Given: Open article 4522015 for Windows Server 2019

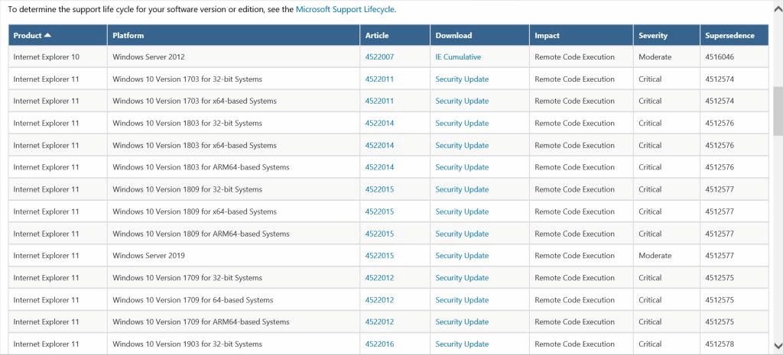Looking at the screenshot, I should click(x=379, y=256).
